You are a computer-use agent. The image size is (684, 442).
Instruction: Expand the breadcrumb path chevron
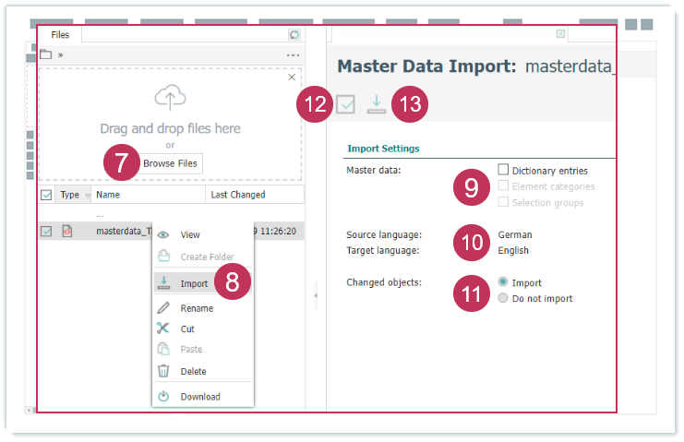[61, 55]
